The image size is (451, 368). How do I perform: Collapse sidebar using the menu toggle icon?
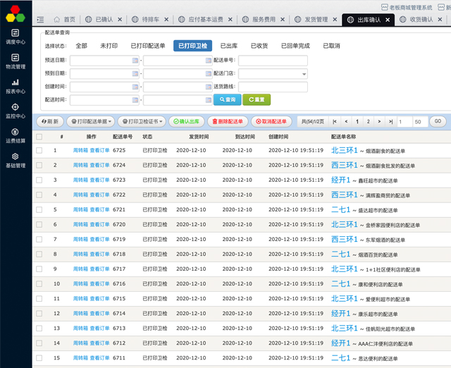40,20
